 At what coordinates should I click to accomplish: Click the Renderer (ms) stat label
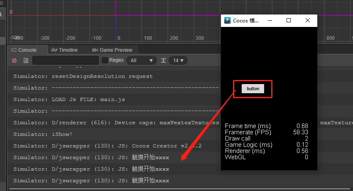[x=245, y=151]
